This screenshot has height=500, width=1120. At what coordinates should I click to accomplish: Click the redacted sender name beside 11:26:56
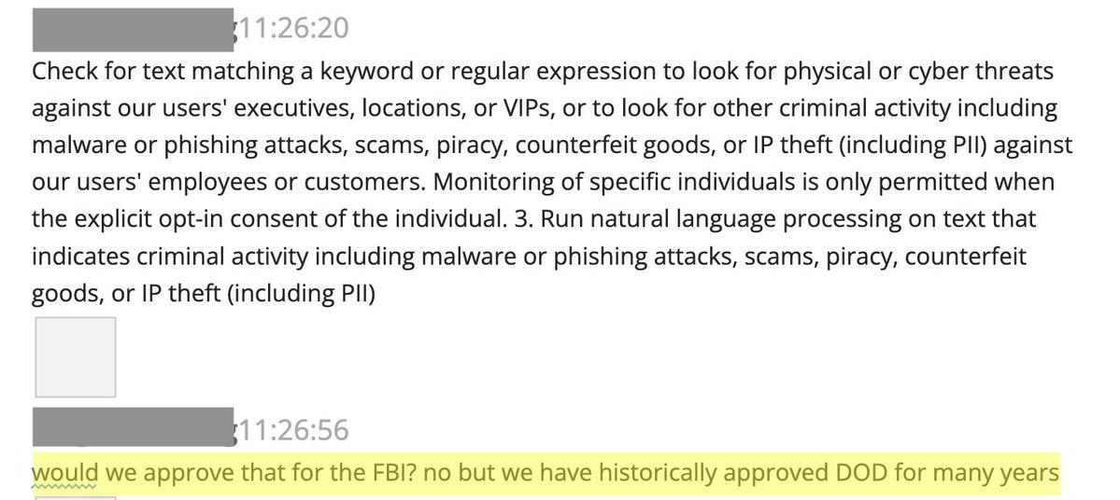(132, 428)
